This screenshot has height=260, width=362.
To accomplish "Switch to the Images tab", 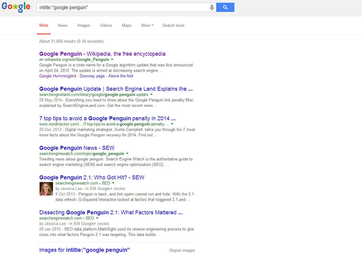I will point(84,25).
